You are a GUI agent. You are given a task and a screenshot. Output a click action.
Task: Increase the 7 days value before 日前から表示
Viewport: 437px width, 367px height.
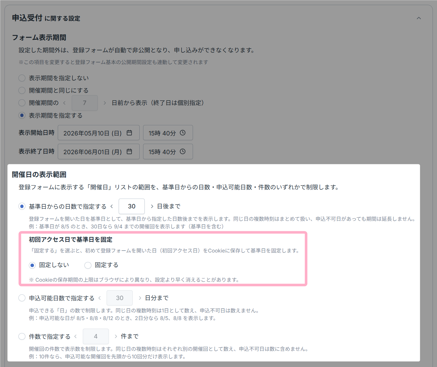tap(105, 103)
